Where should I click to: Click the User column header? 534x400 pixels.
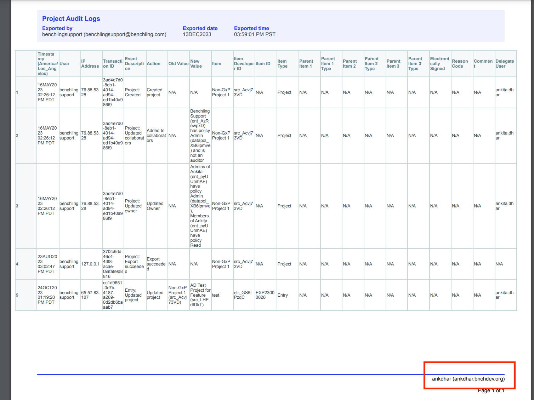[x=70, y=64]
